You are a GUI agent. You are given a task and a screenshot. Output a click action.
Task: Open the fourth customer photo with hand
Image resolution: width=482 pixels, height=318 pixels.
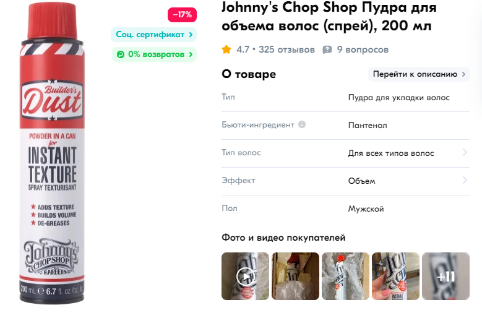coord(395,276)
